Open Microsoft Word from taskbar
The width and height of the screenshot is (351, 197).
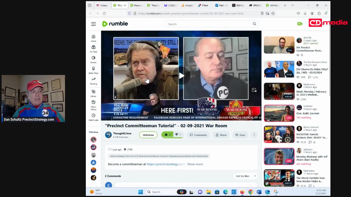pos(259,192)
